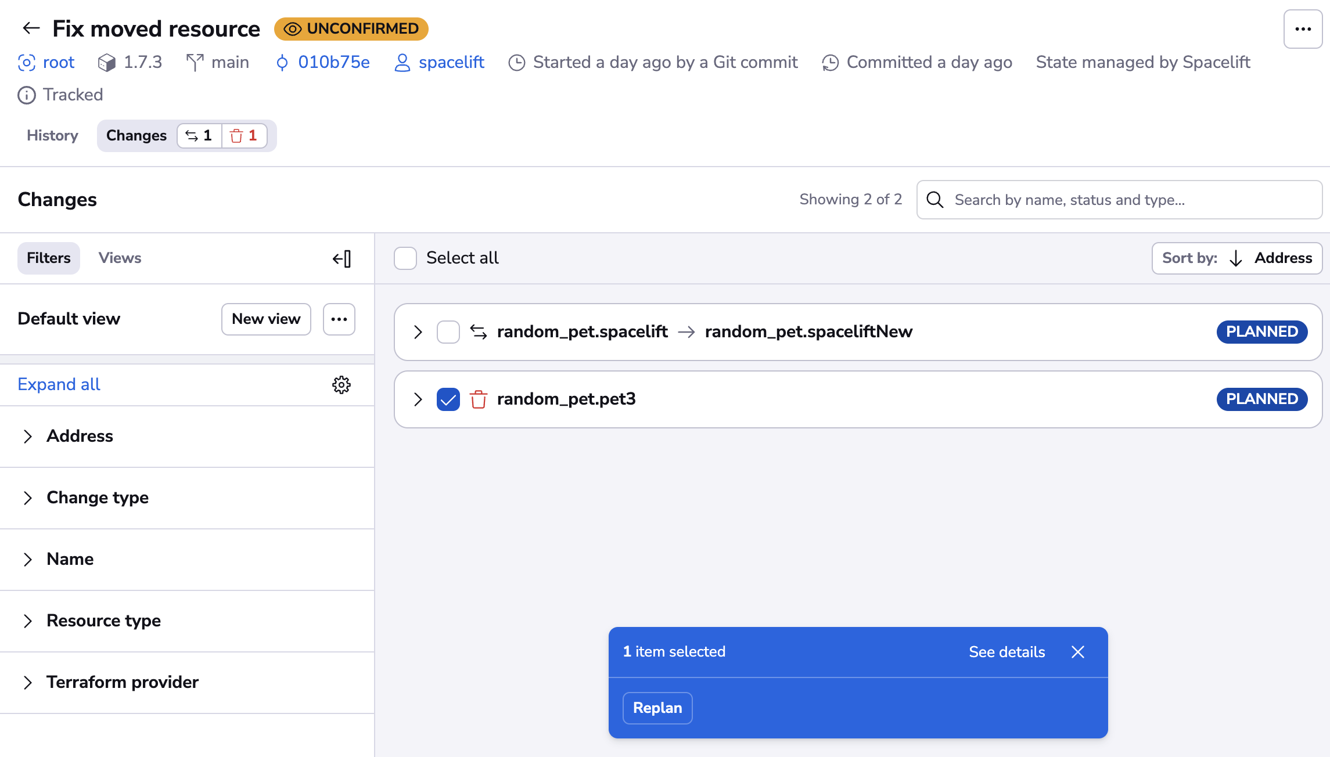Uncheck the random_pet.pet3 checkbox
The width and height of the screenshot is (1330, 757).
(x=448, y=399)
